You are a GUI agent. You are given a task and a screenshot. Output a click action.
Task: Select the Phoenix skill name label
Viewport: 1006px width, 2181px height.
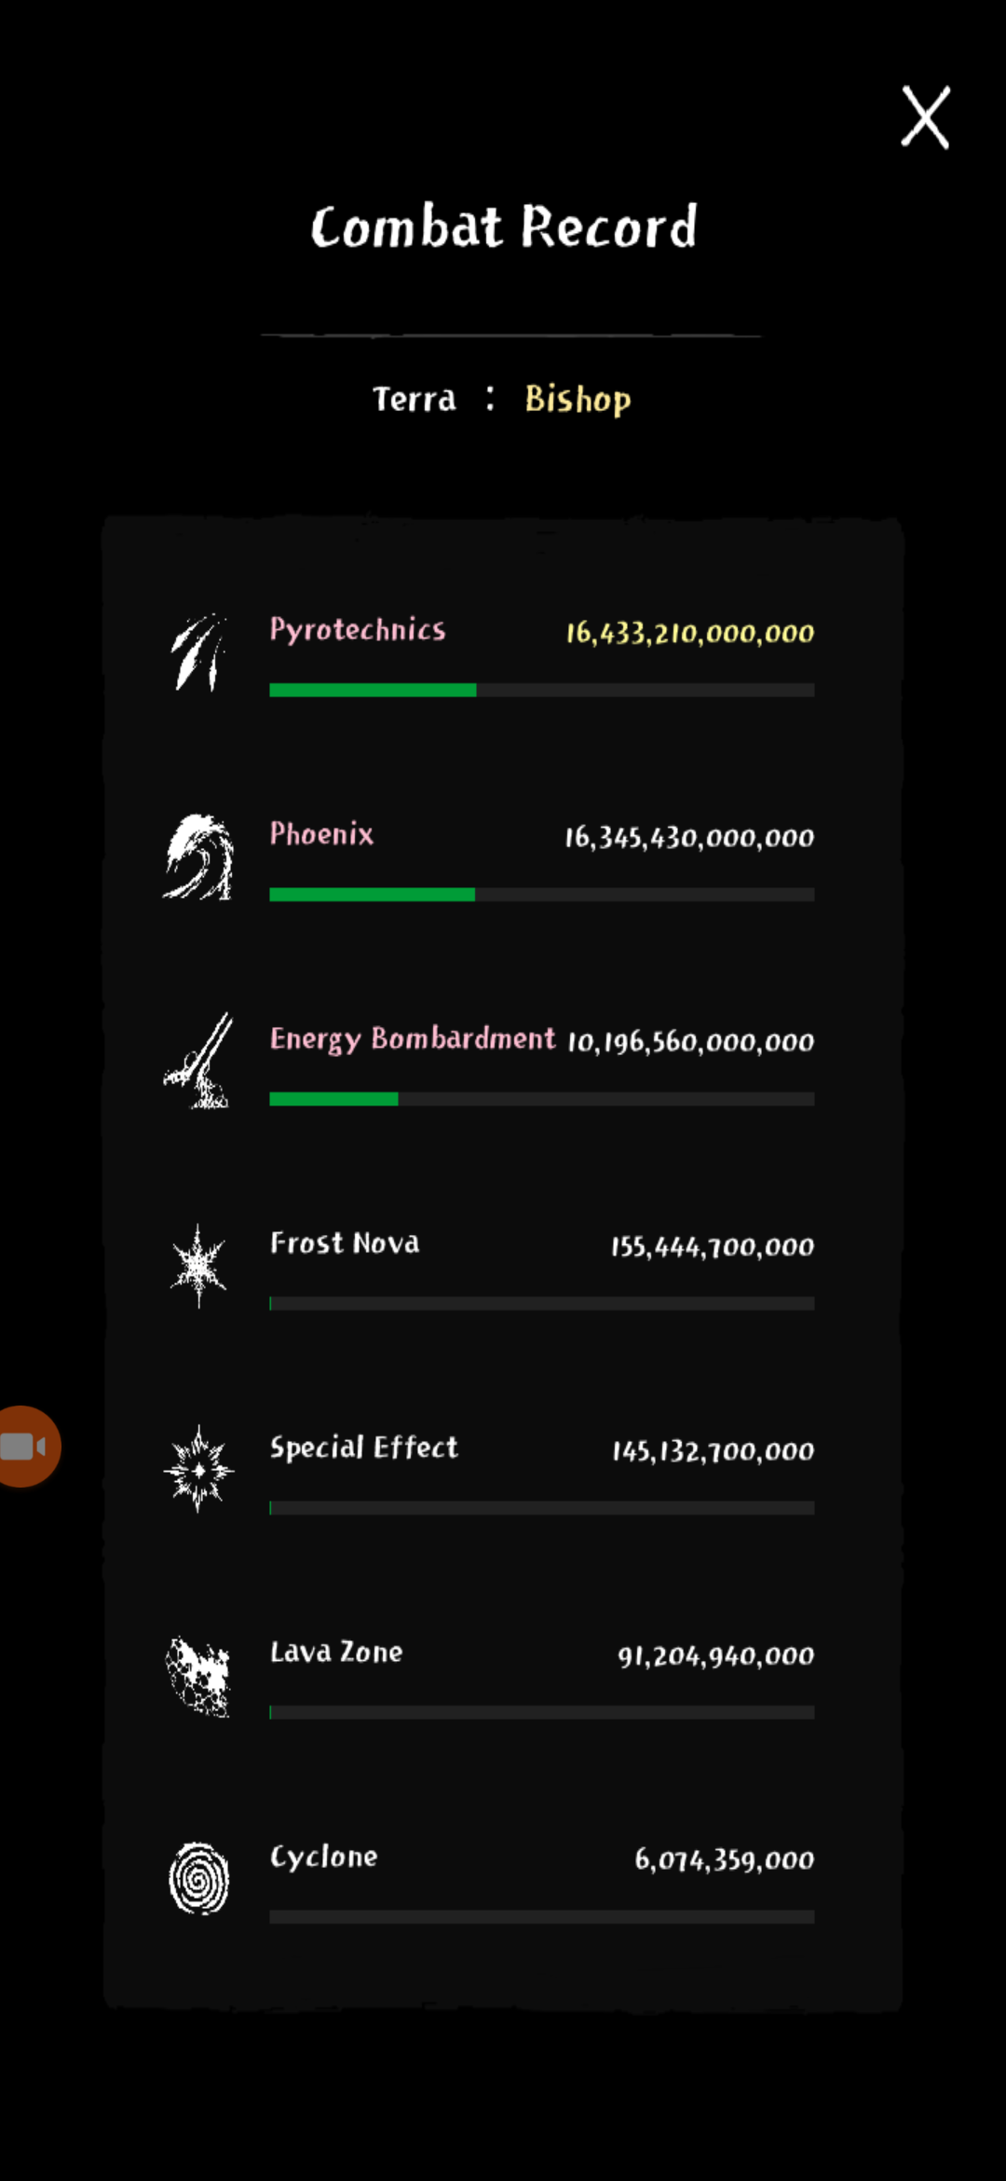point(321,834)
